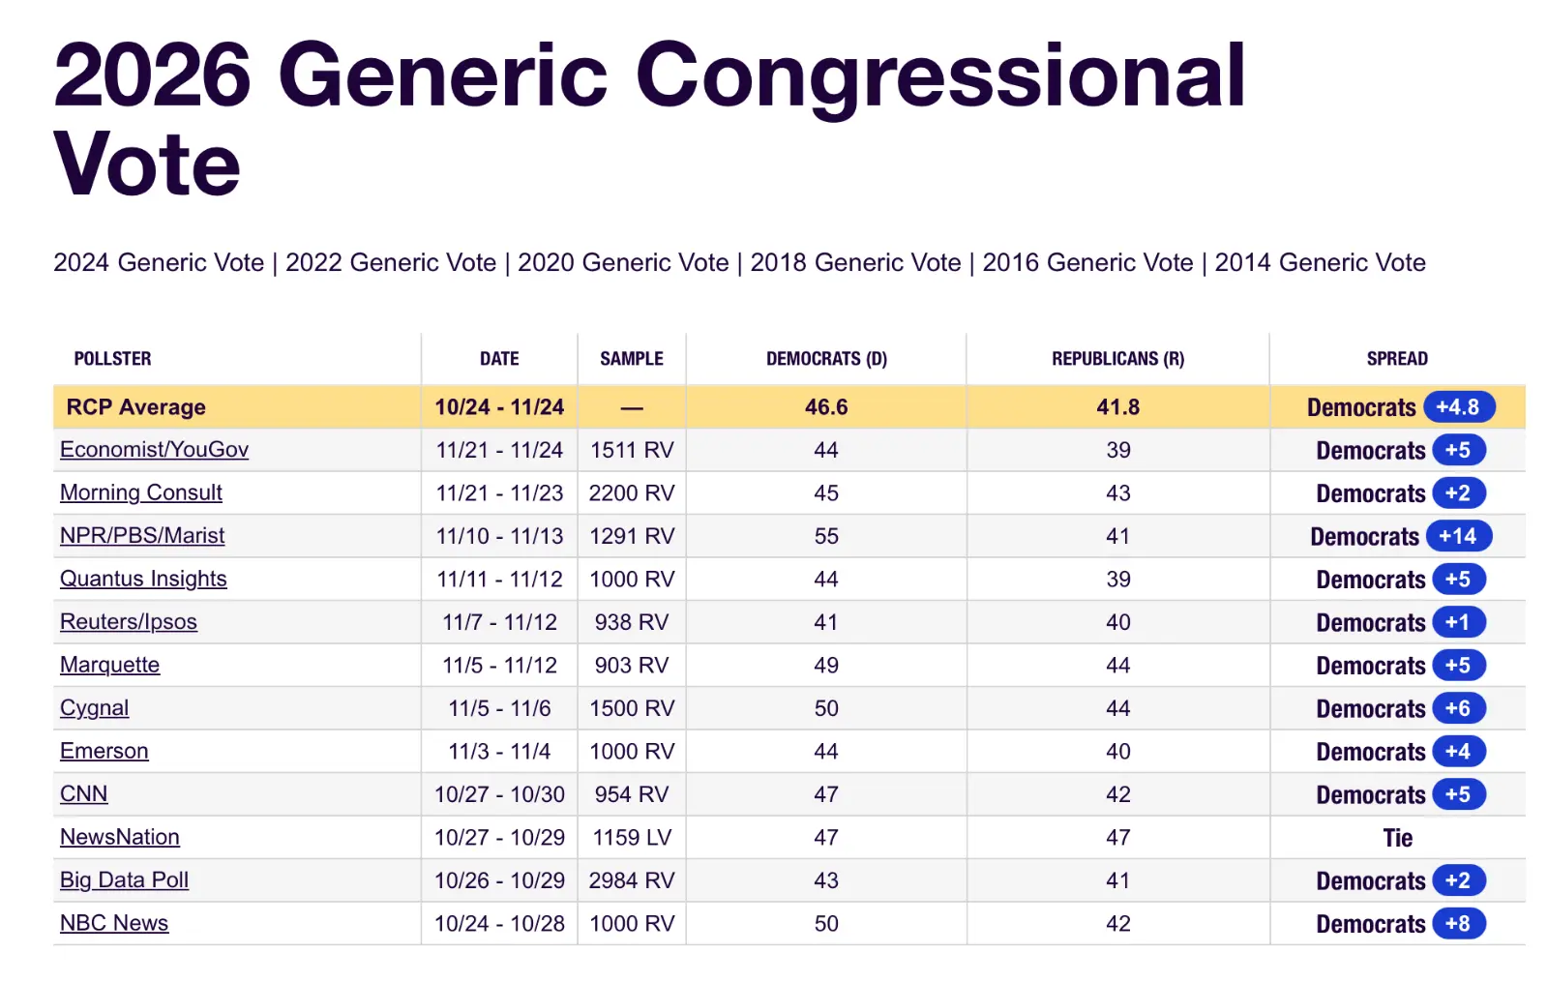Viewport: 1548px width, 983px height.
Task: Open the Marquette poll link
Action: click(x=109, y=665)
